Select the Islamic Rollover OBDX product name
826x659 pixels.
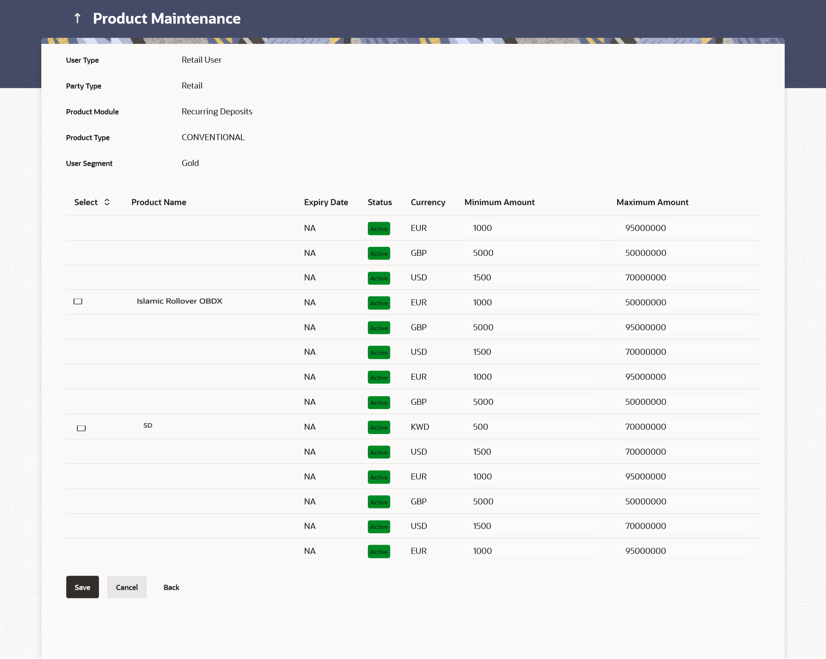(x=179, y=301)
